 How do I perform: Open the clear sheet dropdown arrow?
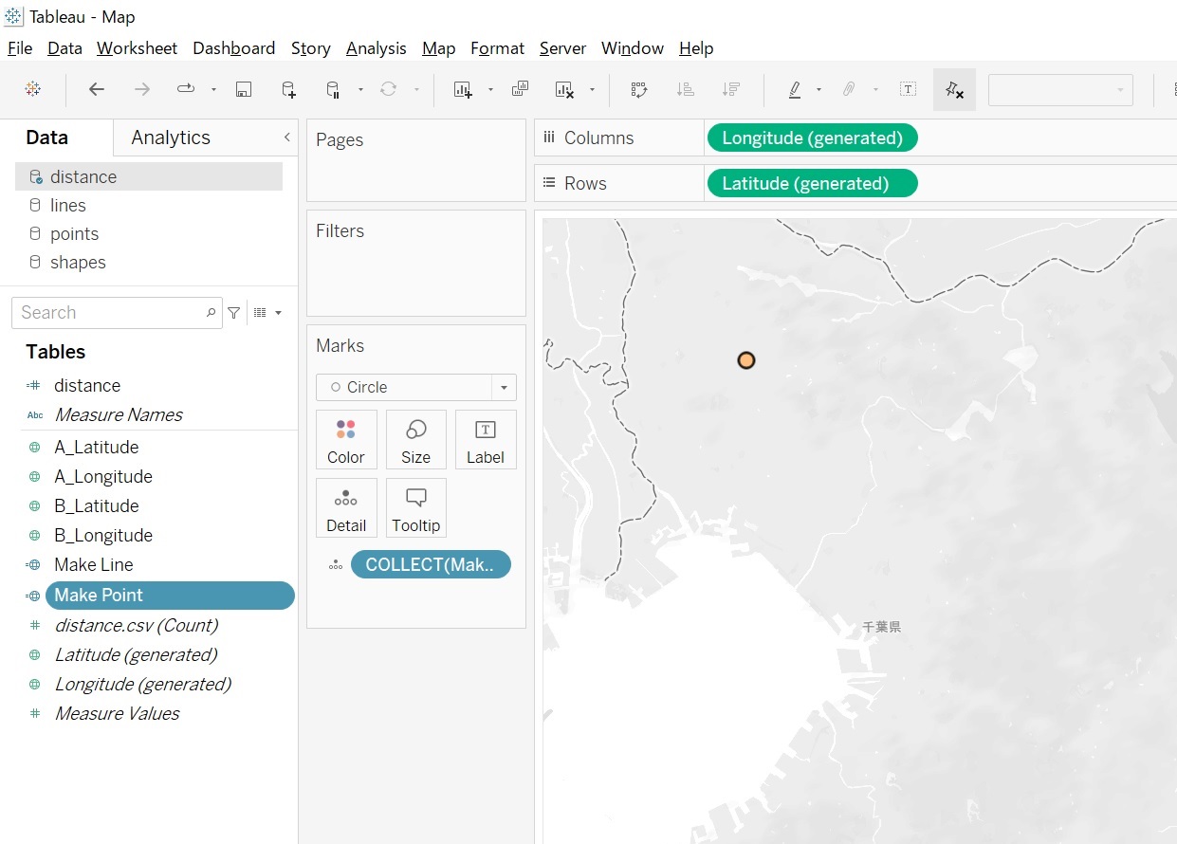(592, 90)
